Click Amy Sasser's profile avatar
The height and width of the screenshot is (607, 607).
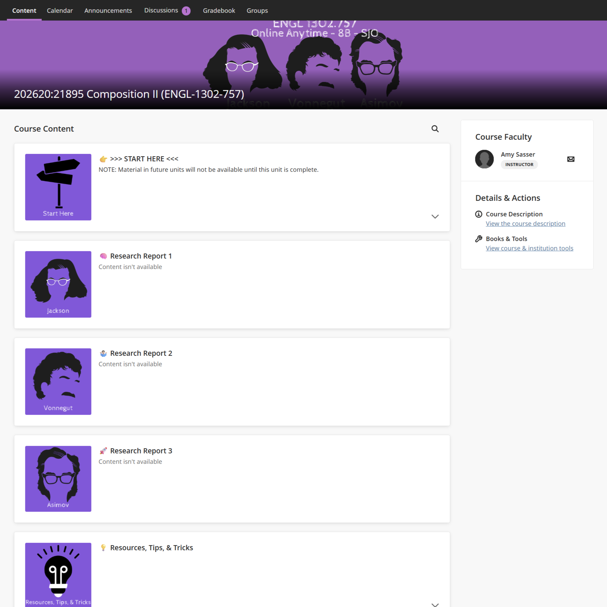(484, 159)
